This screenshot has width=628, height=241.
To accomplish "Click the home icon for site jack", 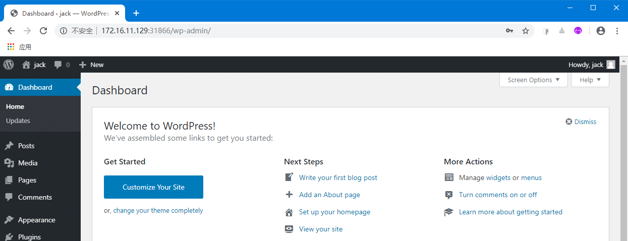I will (26, 65).
